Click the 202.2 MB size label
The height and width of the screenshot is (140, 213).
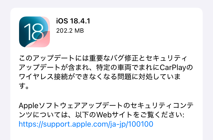[x=70, y=31]
